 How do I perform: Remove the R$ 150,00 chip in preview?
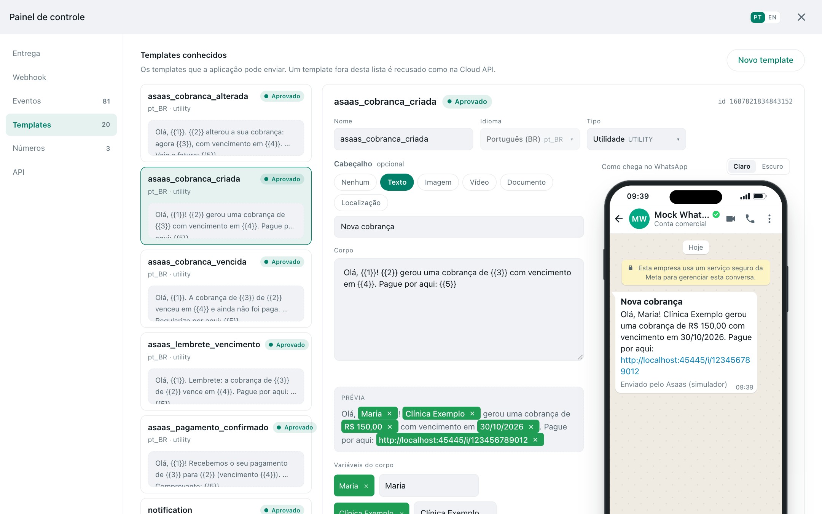click(x=390, y=427)
